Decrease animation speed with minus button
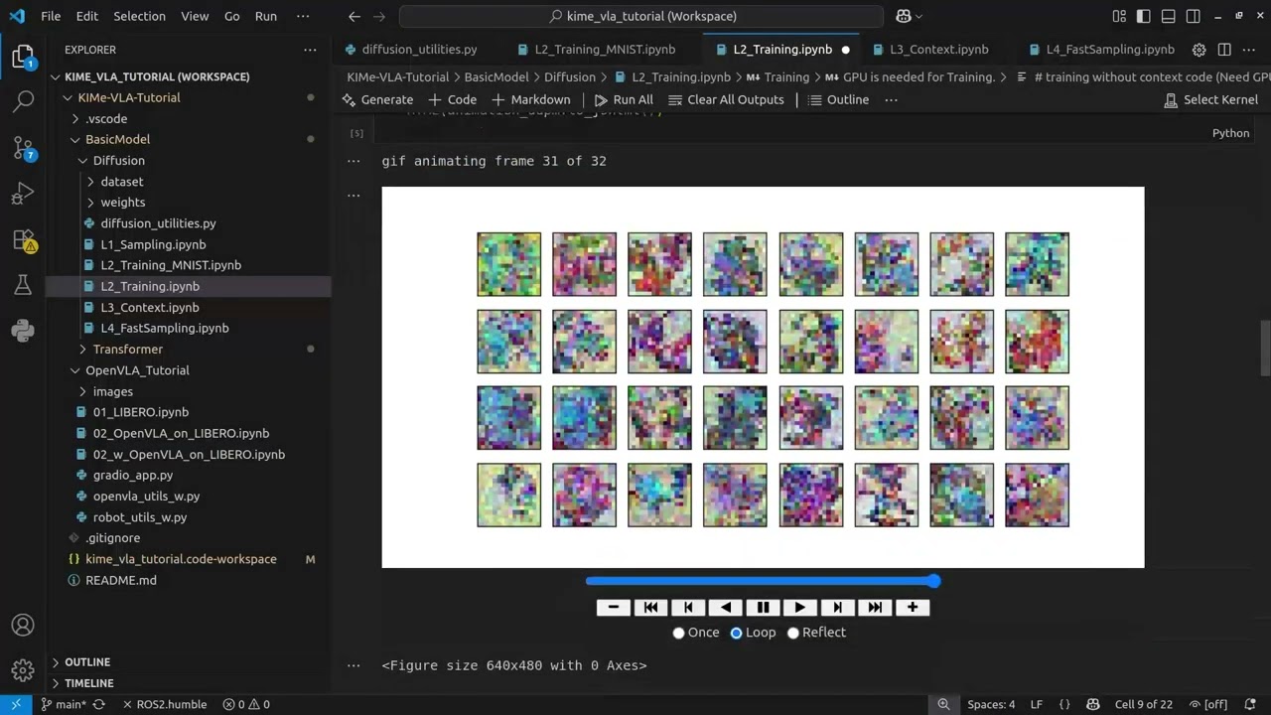 coord(614,608)
